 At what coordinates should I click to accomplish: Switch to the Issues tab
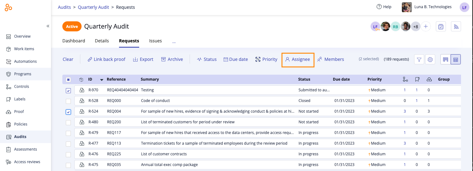tap(155, 41)
